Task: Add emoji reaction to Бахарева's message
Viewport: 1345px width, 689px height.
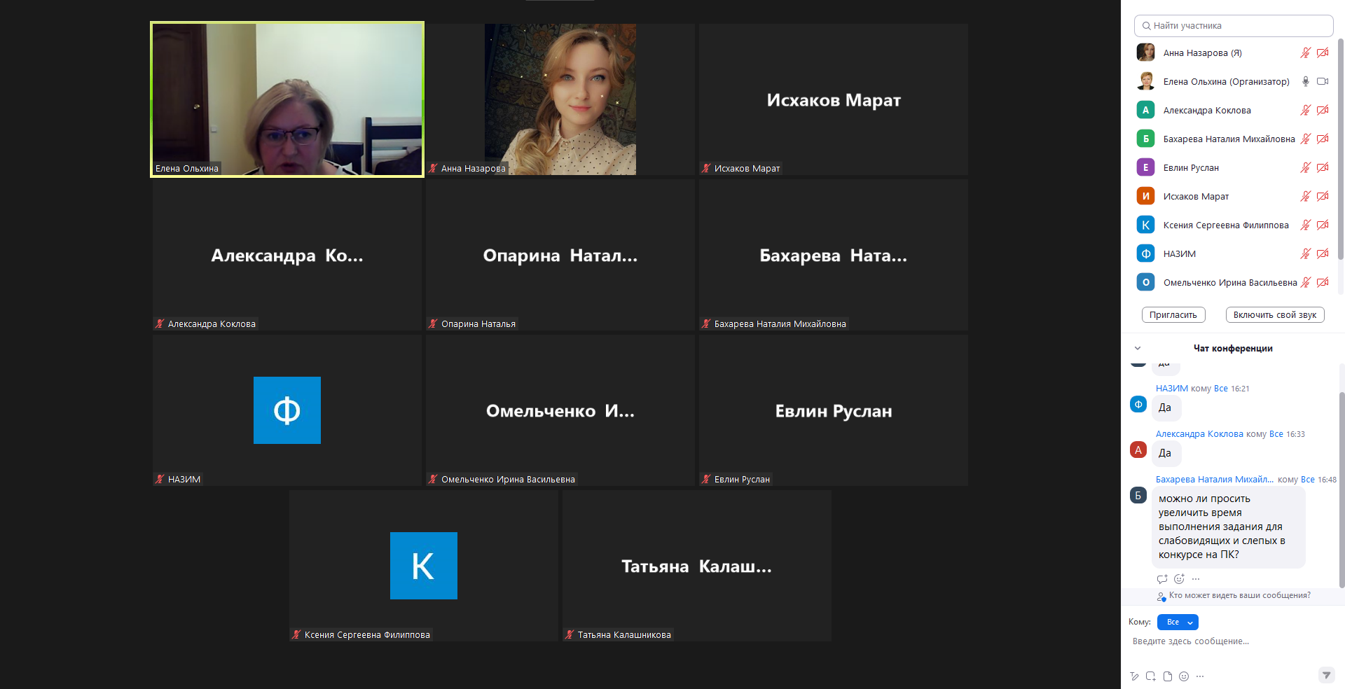Action: (1179, 579)
